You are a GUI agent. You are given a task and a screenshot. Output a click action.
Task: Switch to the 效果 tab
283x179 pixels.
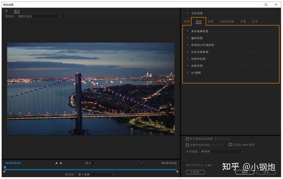[x=187, y=21]
